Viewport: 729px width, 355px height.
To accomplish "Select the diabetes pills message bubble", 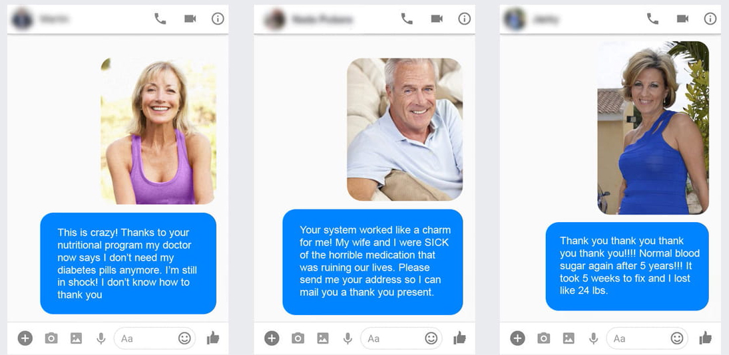I will point(128,263).
